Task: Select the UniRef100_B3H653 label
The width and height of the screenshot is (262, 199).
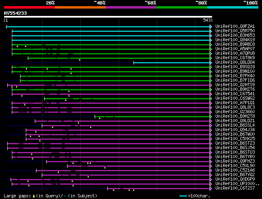Action: [235, 36]
